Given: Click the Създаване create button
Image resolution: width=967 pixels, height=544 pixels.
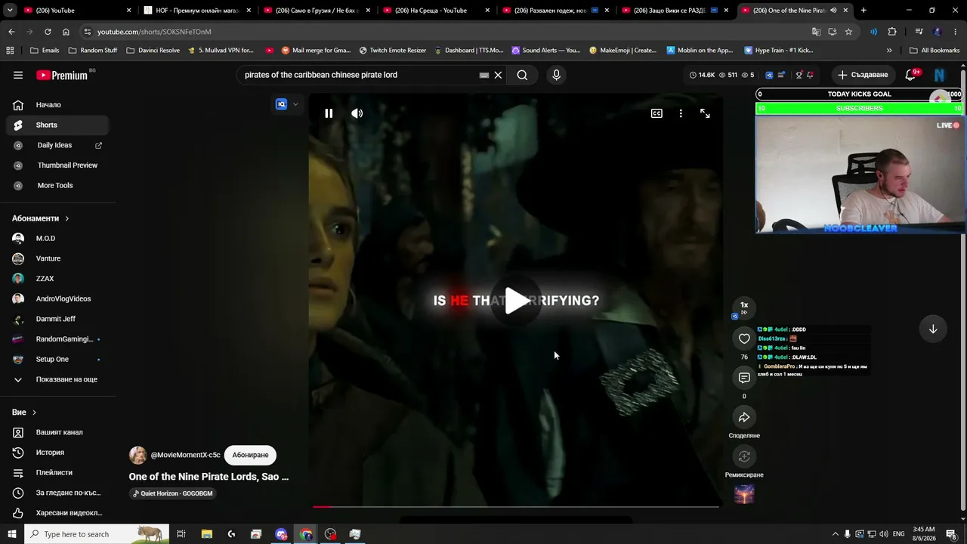Looking at the screenshot, I should click(x=863, y=75).
